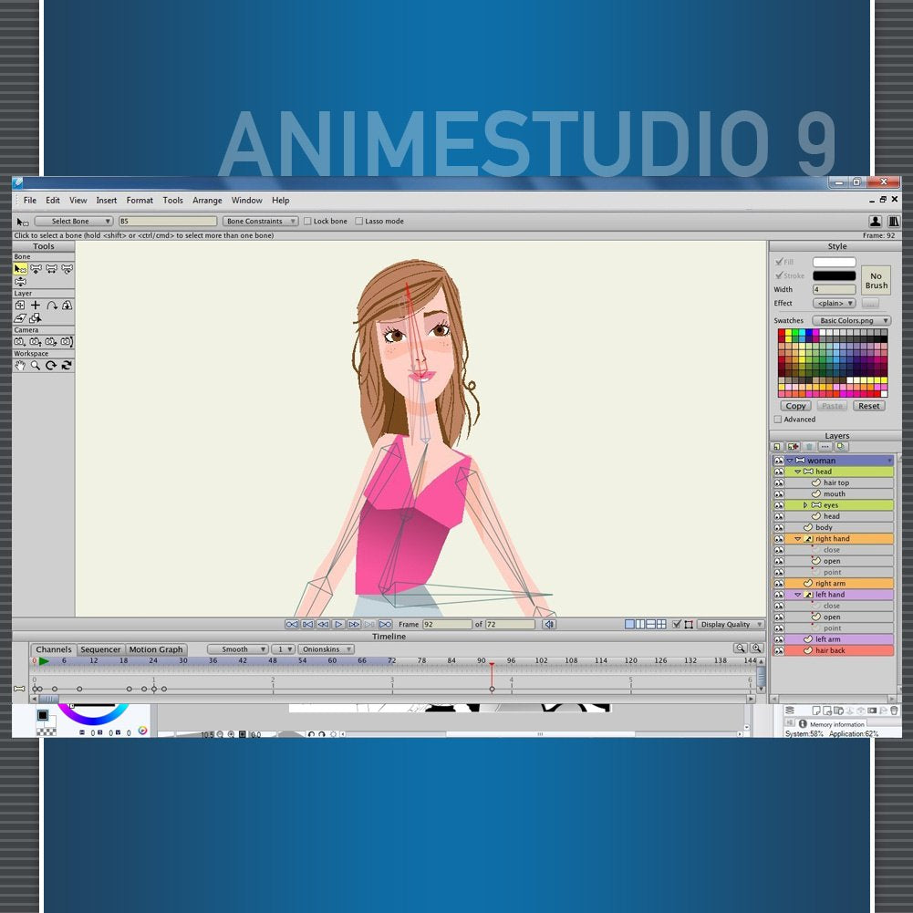Toggle the Advanced checkbox in Style panel
The width and height of the screenshot is (913, 913).
click(777, 420)
